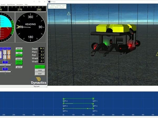Select the WPT 6 waypoint triangle
The height and width of the screenshot is (118, 158).
[x=63, y=109]
